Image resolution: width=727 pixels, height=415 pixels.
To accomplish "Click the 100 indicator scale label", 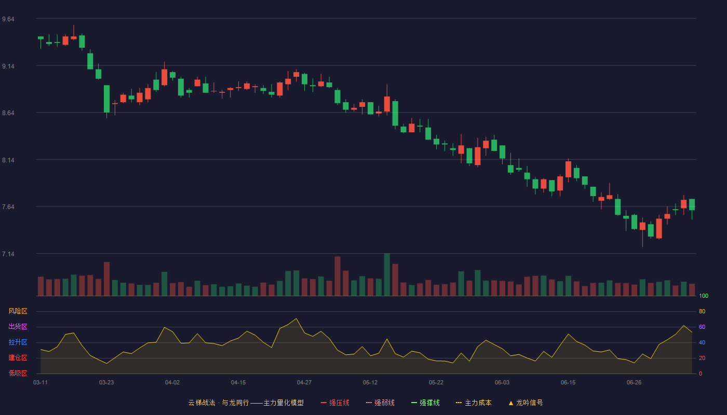I will coord(704,296).
